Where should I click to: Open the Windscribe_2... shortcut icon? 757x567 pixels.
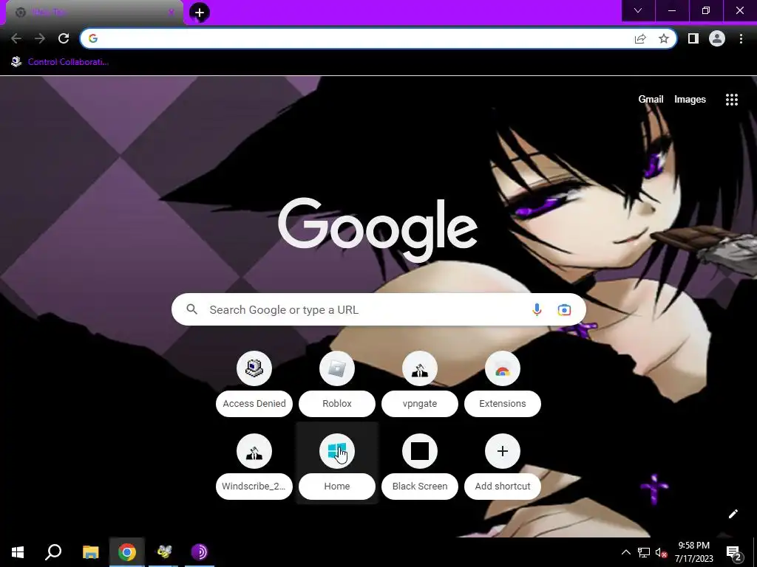click(254, 451)
